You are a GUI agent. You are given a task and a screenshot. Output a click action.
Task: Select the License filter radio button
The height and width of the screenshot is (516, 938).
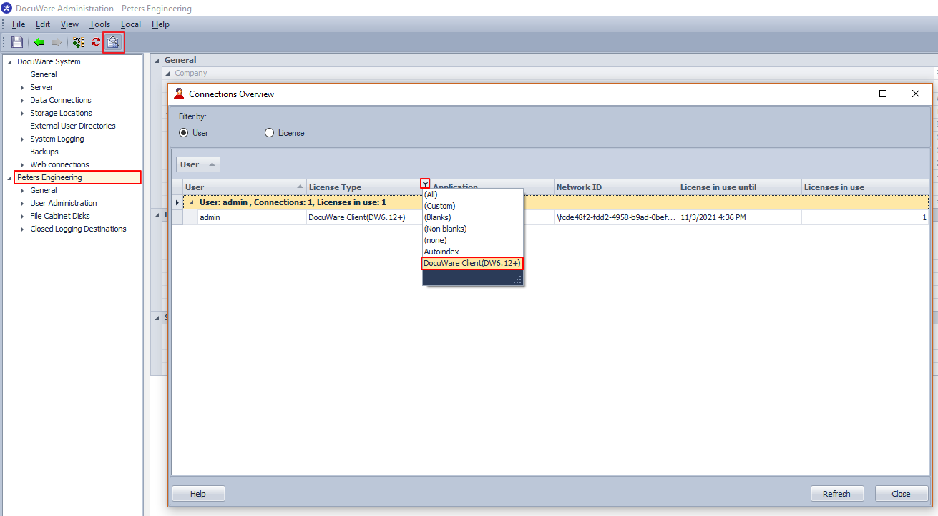click(270, 133)
